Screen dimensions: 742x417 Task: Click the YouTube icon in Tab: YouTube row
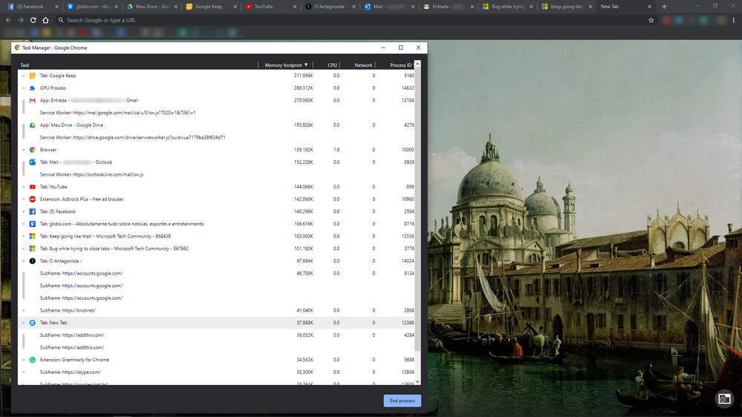pyautogui.click(x=32, y=187)
